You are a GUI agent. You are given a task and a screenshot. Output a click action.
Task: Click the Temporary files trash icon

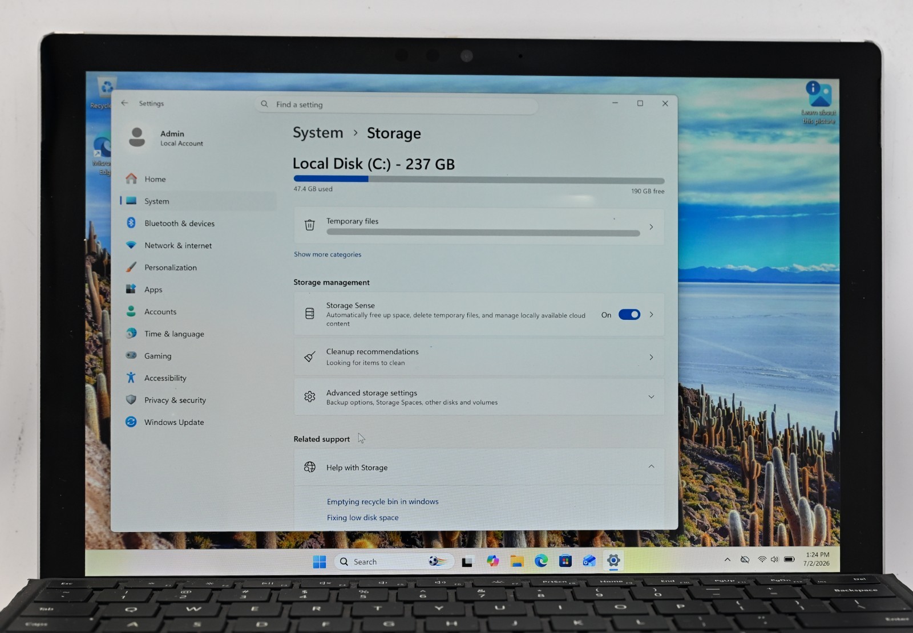(309, 225)
